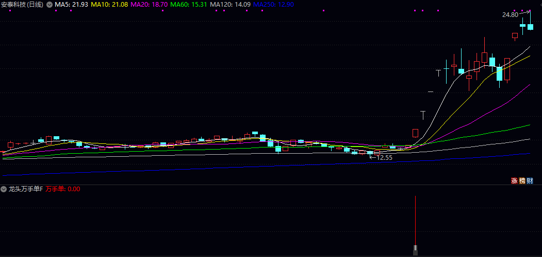This screenshot has height=257, width=542.
Task: Select the MA10: 21.08 label
Action: pyautogui.click(x=110, y=5)
